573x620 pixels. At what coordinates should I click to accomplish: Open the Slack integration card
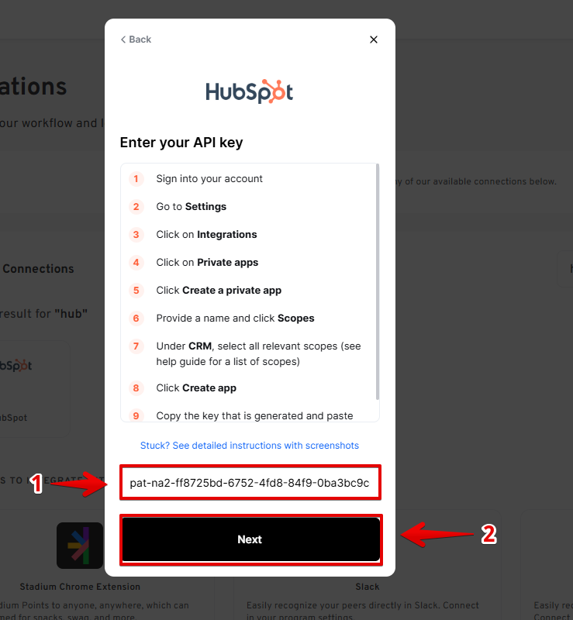click(x=368, y=587)
